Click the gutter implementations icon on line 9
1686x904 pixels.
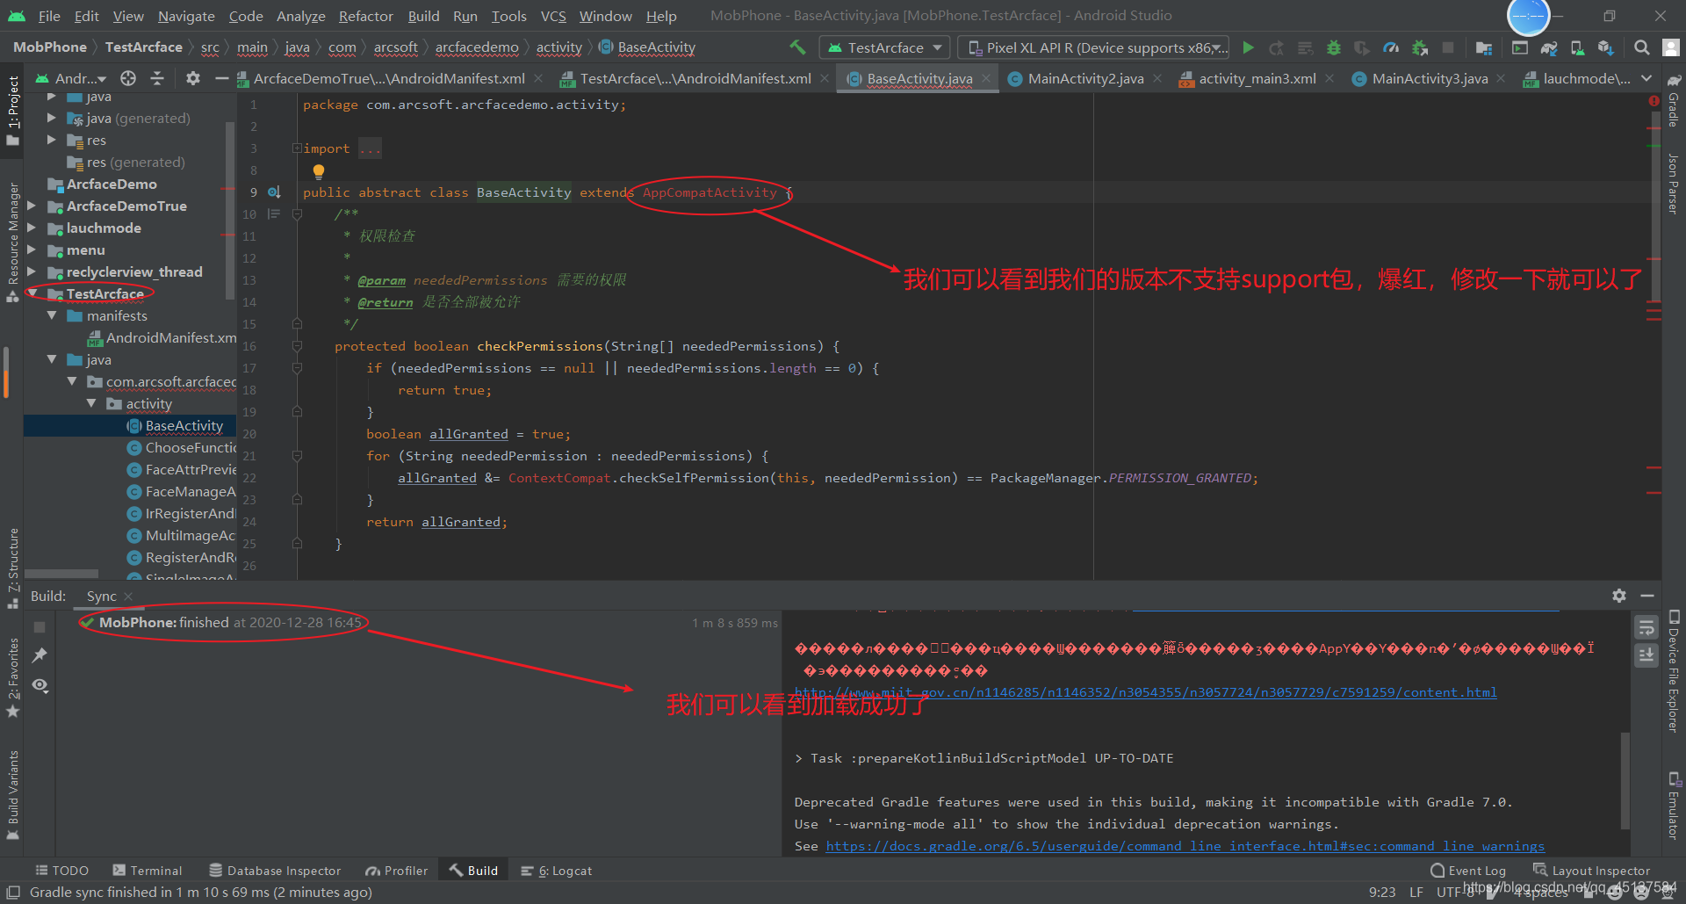pos(274,192)
